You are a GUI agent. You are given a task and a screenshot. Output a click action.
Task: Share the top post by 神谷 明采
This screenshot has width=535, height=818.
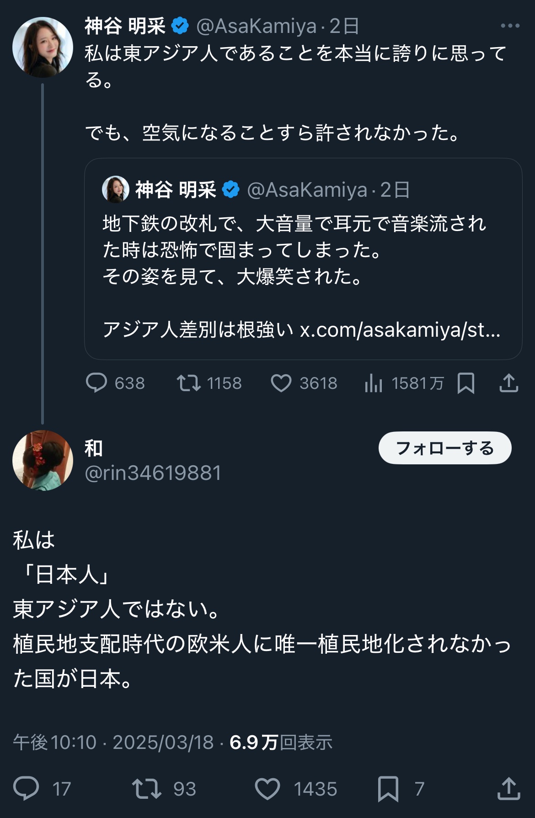point(508,383)
